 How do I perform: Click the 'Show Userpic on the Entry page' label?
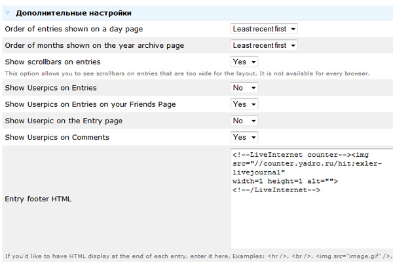pyautogui.click(x=64, y=121)
